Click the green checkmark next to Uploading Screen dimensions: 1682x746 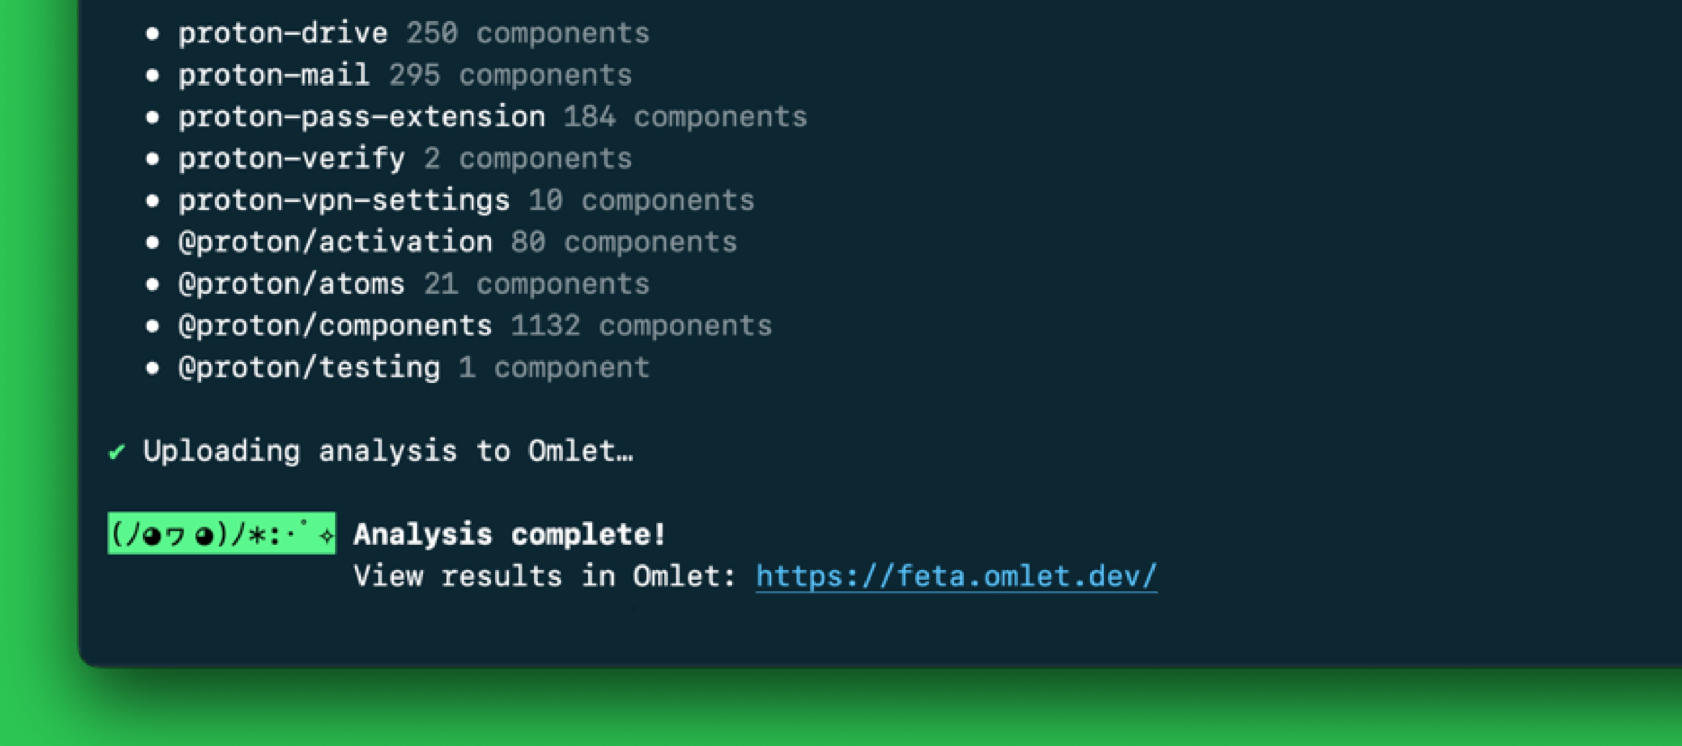tap(117, 451)
